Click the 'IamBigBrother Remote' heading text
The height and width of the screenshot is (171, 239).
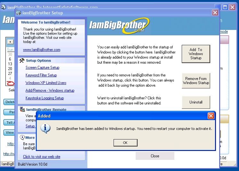(x=46, y=110)
